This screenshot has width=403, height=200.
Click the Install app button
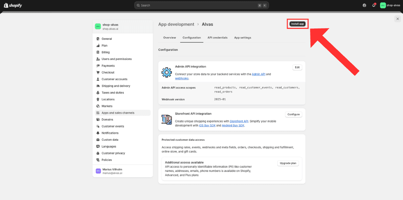pyautogui.click(x=298, y=24)
